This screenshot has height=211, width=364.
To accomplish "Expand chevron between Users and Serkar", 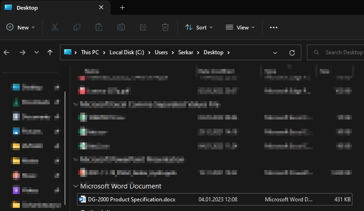I will 173,52.
